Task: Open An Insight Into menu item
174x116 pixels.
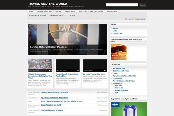Action: pyautogui.click(x=58, y=15)
